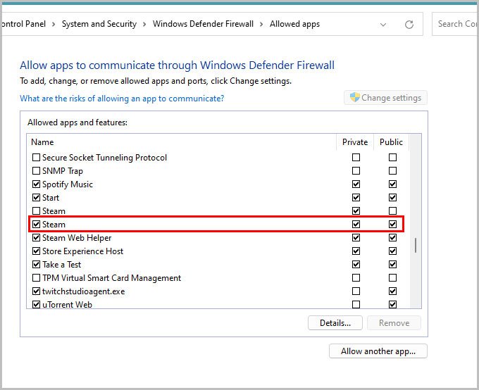The image size is (479, 390).
Task: Expand chevron after System and Security breadcrumb
Action: (144, 24)
